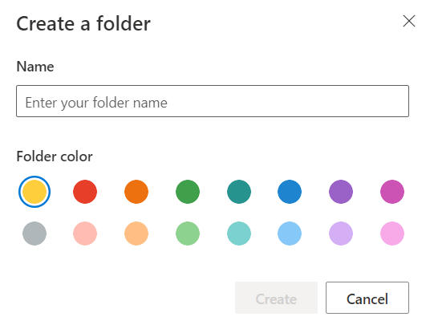Image resolution: width=430 pixels, height=333 pixels.
Task: Choose the red folder color
Action: click(85, 192)
